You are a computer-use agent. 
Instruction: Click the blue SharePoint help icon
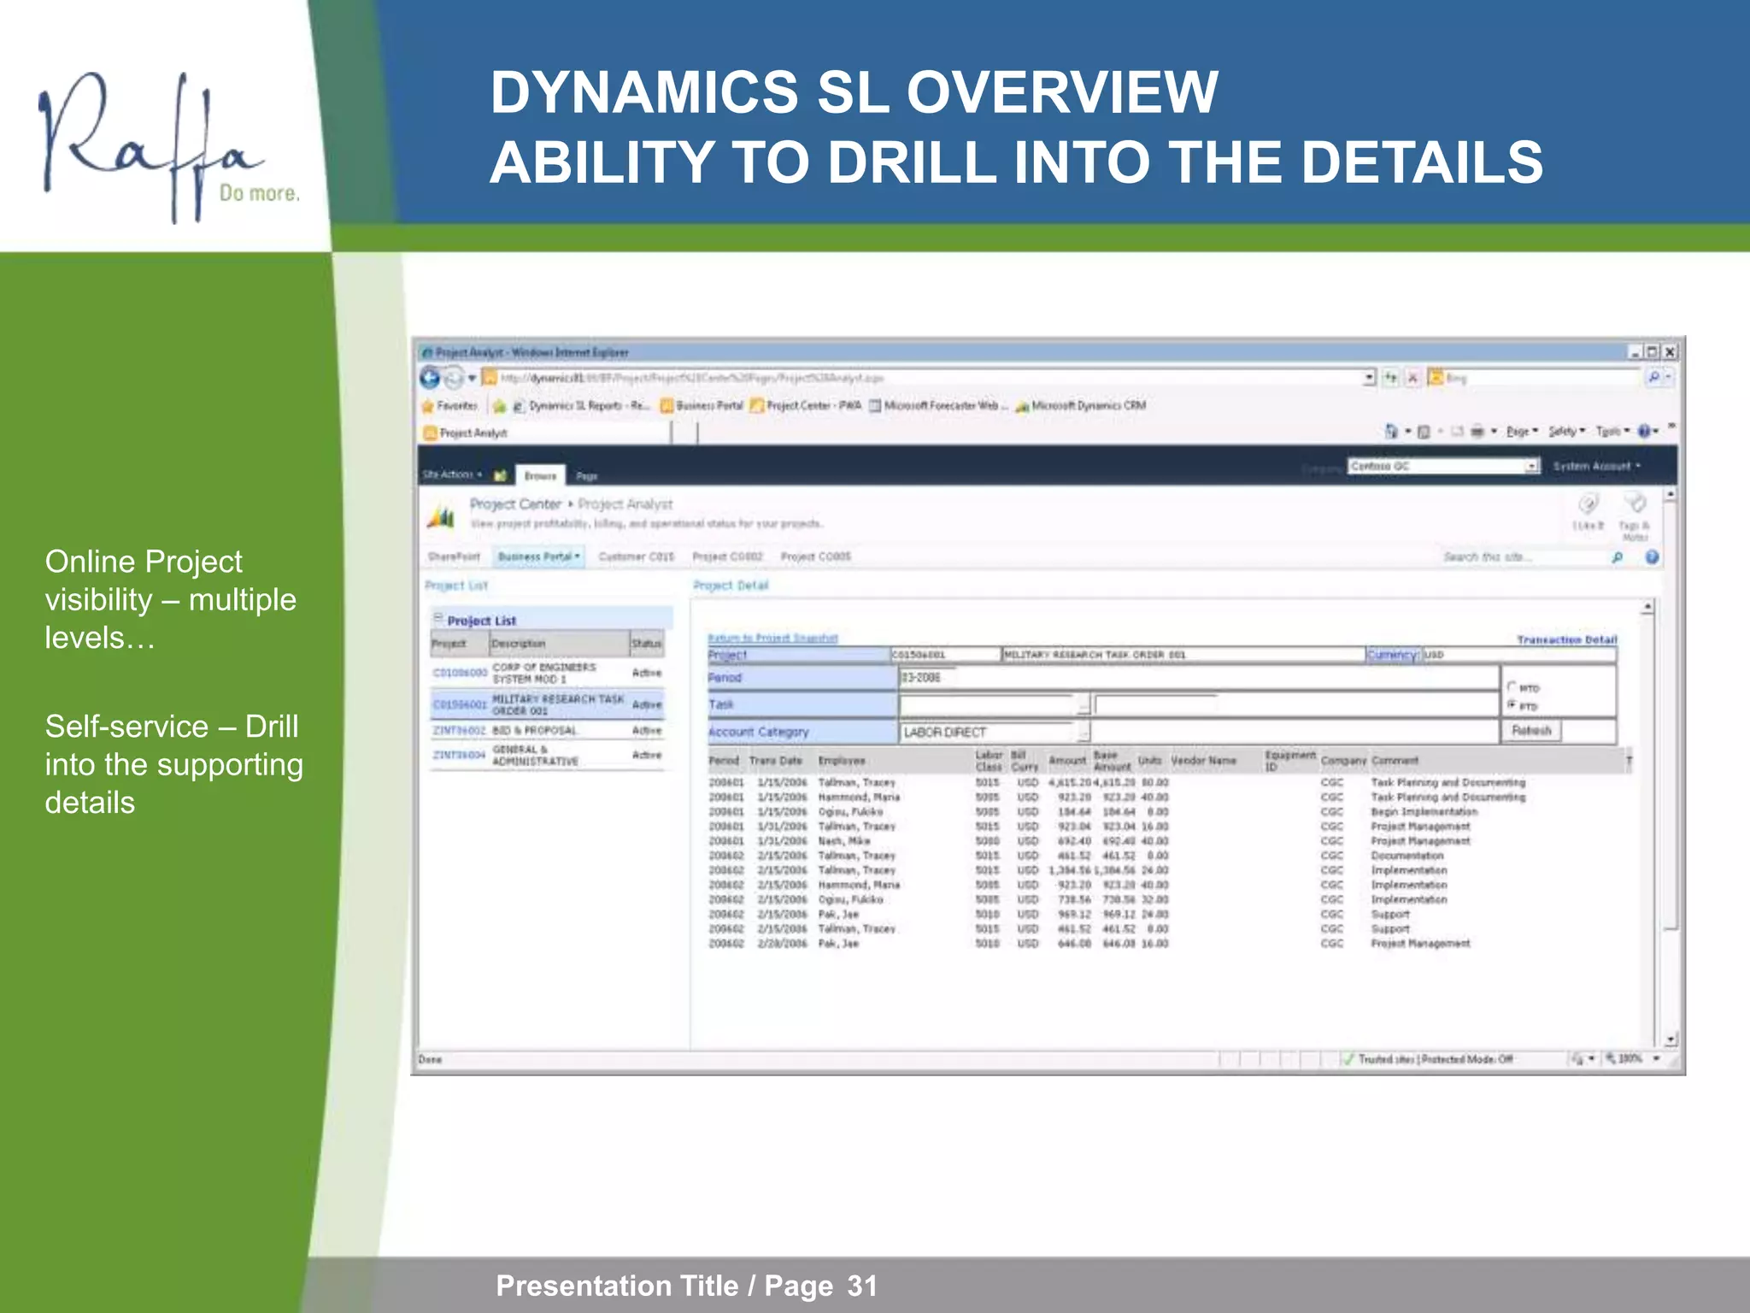click(1652, 557)
